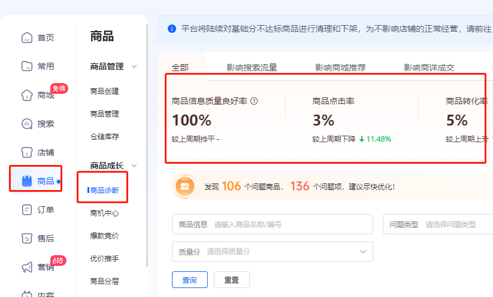Image resolution: width=493 pixels, height=297 pixels.
Task: Click the 重置 button
Action: click(x=231, y=280)
